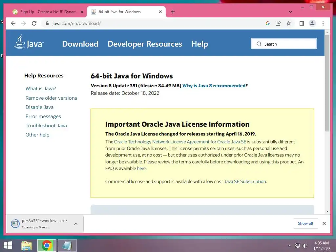The image size is (336, 252).
Task: Go back to the previous page
Action: (x=13, y=23)
